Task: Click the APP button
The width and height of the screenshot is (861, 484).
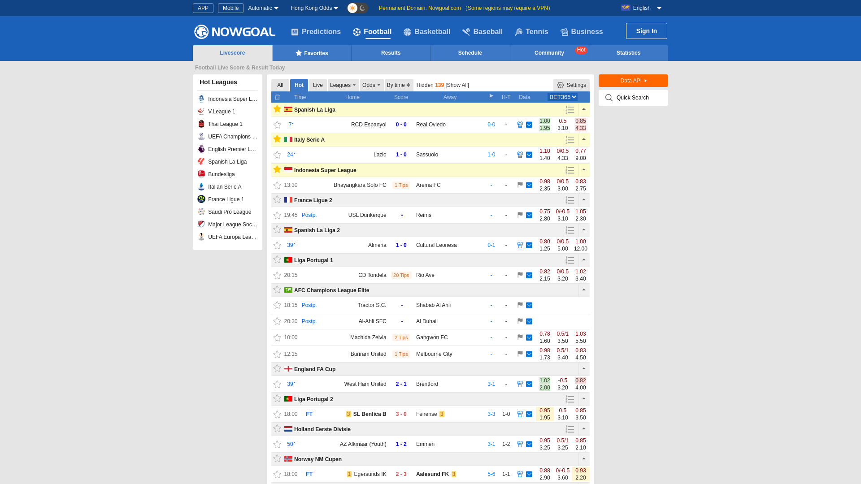Action: (x=203, y=8)
